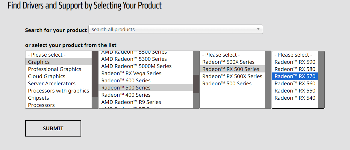Select Radeon RX Vega Series

pos(131,73)
